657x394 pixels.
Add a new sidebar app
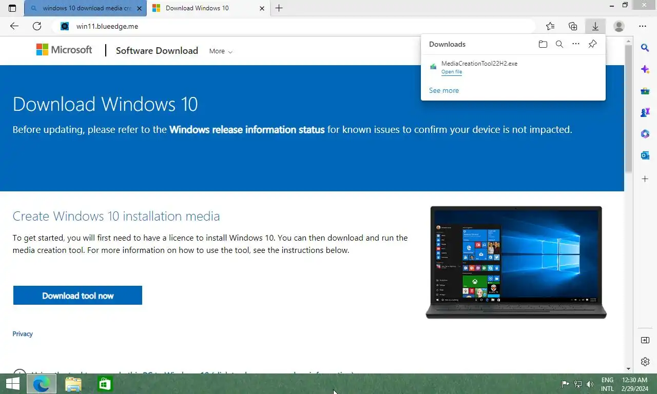click(645, 179)
